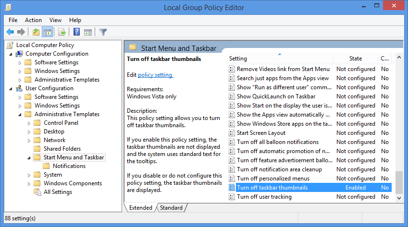Image resolution: width=408 pixels, height=227 pixels.
Task: Click the Back arrow in the toolbar
Action: point(10,32)
